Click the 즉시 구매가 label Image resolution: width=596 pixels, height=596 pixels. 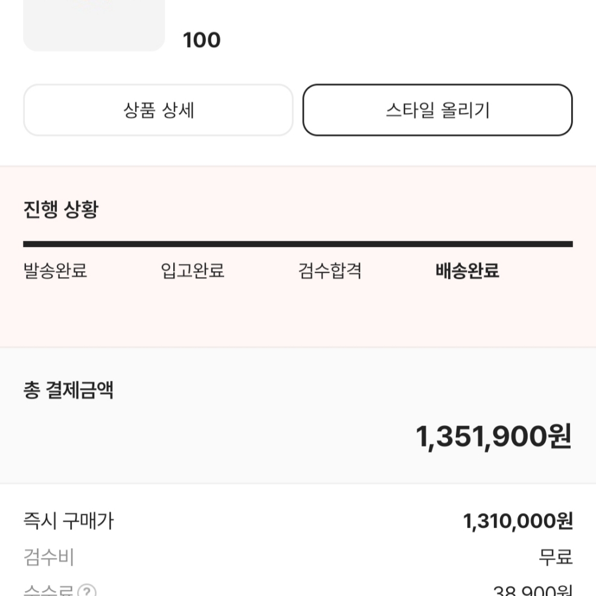pos(68,521)
